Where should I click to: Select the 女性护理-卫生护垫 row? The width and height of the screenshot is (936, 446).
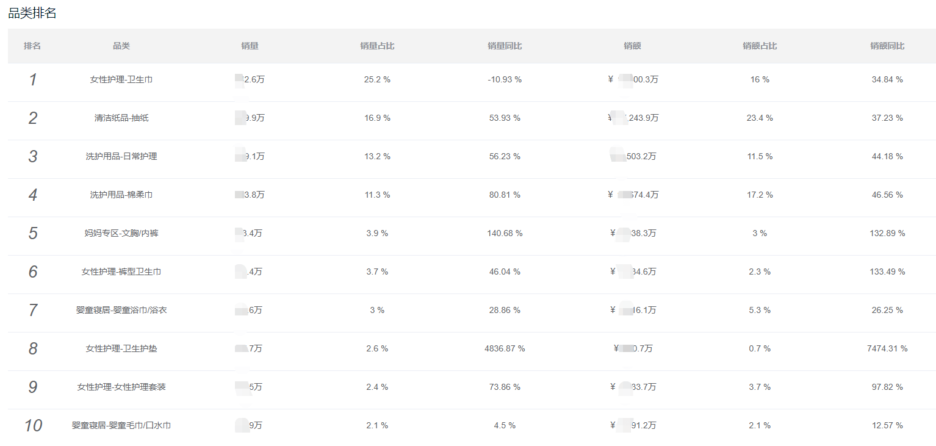click(x=472, y=348)
